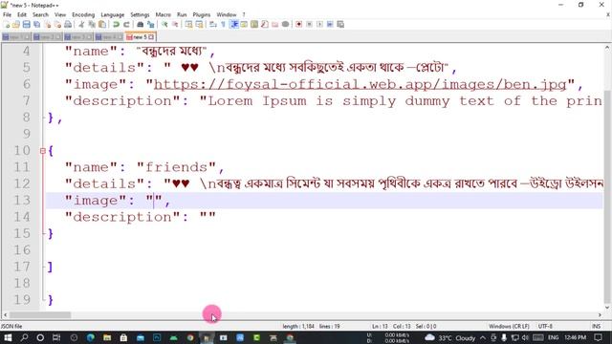This screenshot has width=612, height=344.
Task: Click the UTF-8 encoding status entry
Action: [545, 326]
